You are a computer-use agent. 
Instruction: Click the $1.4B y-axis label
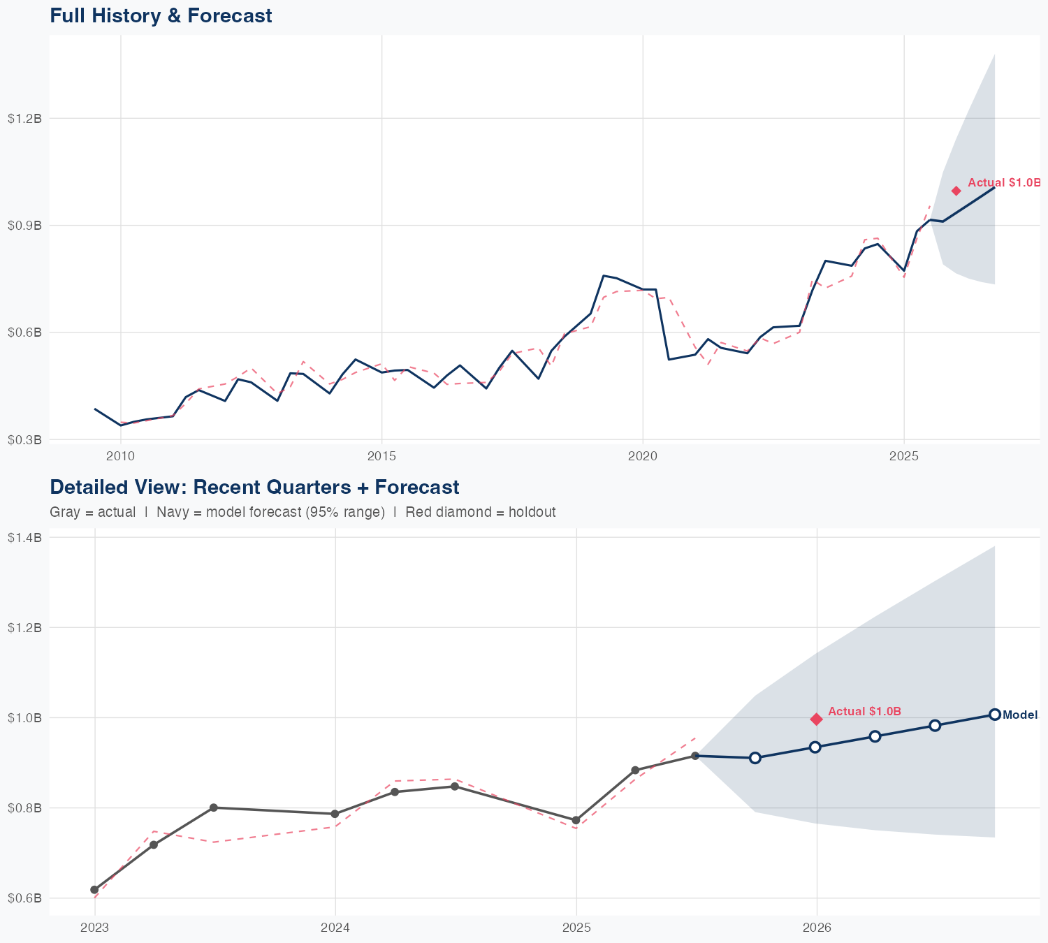tap(24, 537)
